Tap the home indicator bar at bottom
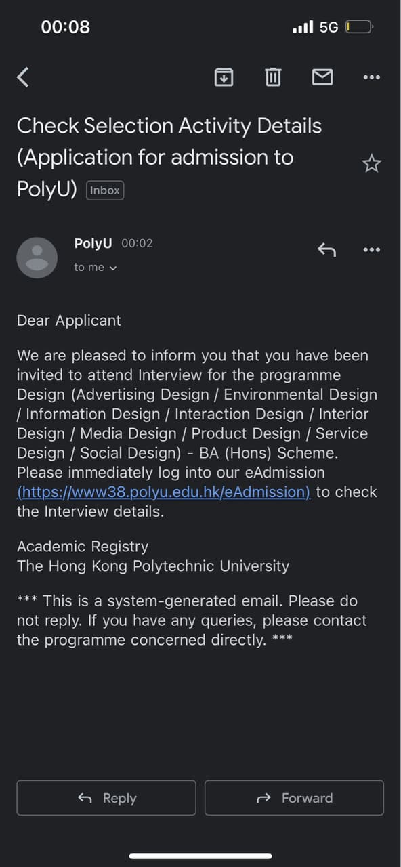The width and height of the screenshot is (401, 867). click(200, 856)
